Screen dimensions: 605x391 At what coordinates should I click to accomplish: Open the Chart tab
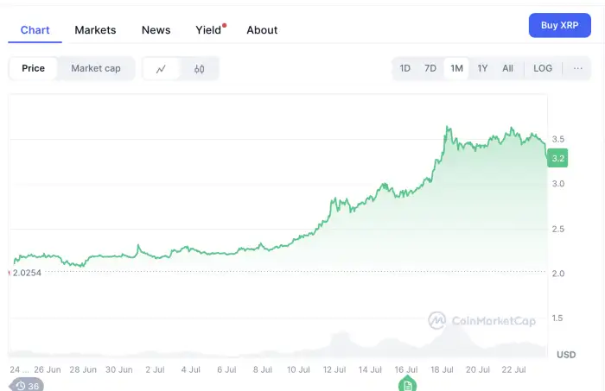tap(35, 29)
